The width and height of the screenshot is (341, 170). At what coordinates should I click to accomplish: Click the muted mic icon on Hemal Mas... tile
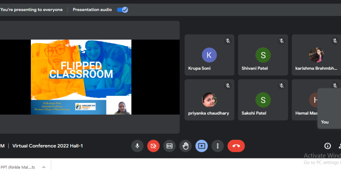tap(335, 85)
